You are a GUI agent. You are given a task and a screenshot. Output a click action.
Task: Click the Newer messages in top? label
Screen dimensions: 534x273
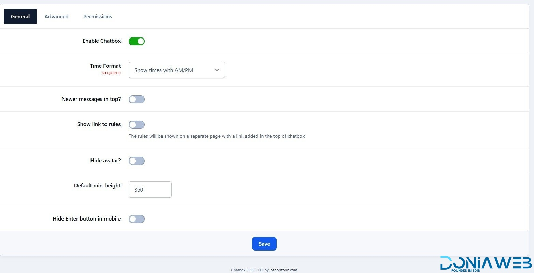tap(91, 99)
